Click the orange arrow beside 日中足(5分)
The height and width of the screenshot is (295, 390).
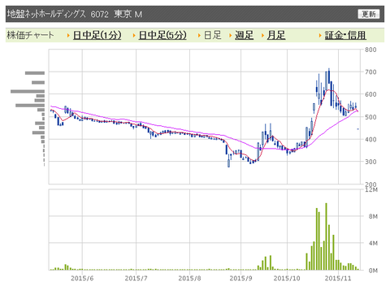[134, 36]
